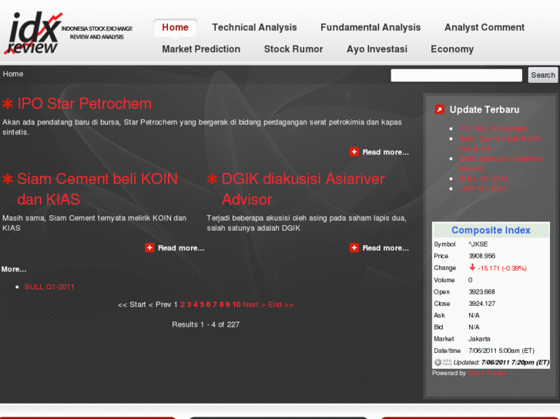Click the Results 1 - 4 of 227 text
The width and height of the screenshot is (560, 419).
coord(206,324)
